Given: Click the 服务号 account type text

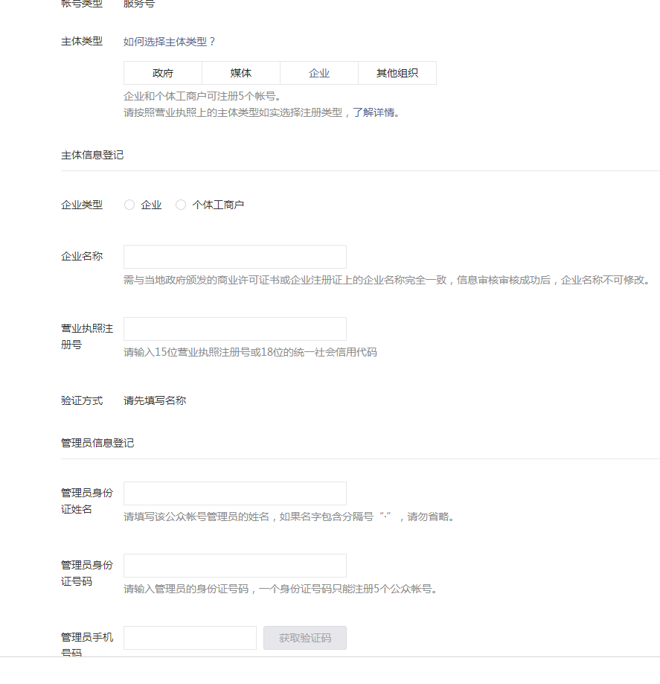Looking at the screenshot, I should (138, 5).
